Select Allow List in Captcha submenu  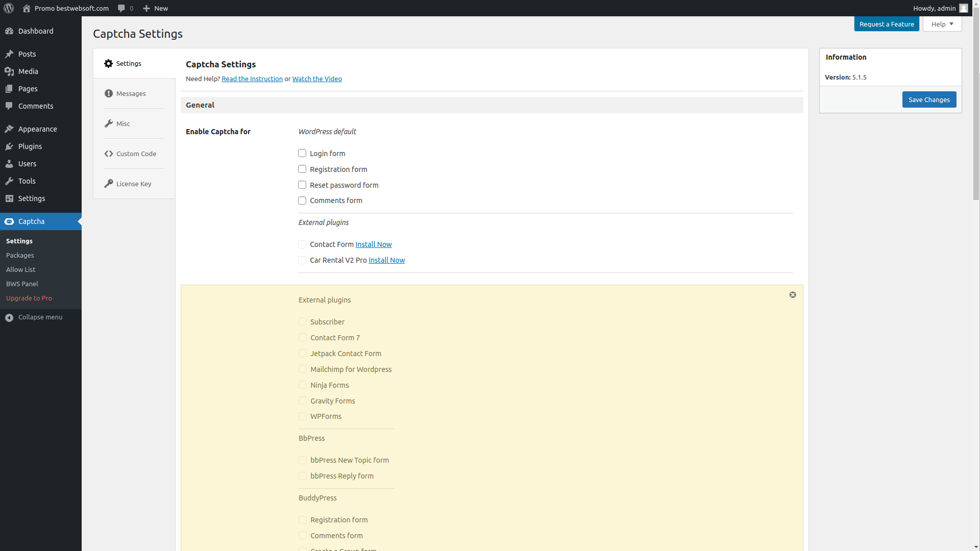pyautogui.click(x=20, y=269)
